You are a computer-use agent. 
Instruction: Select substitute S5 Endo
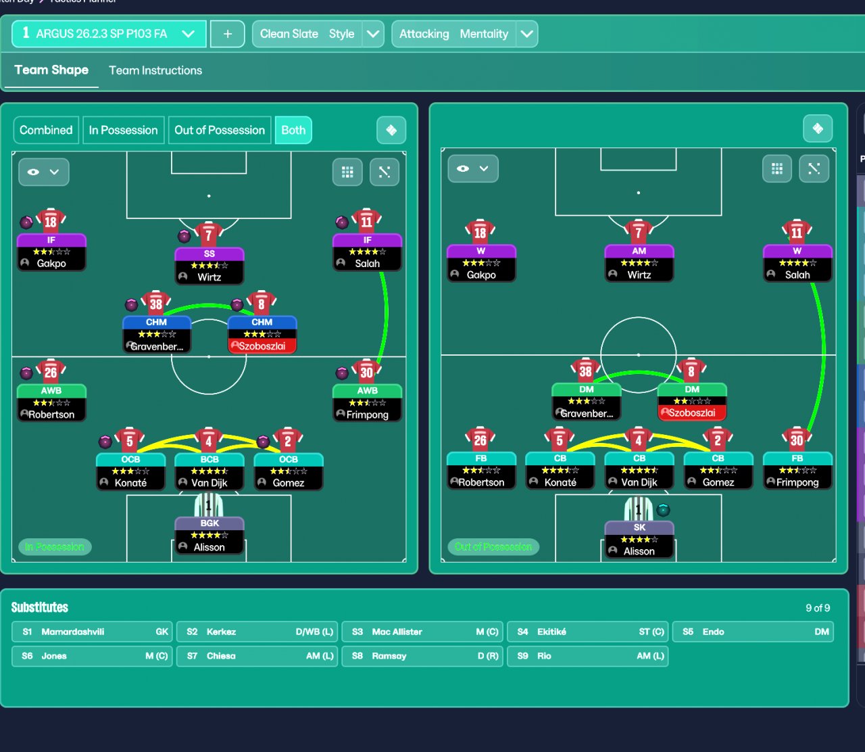pos(753,632)
